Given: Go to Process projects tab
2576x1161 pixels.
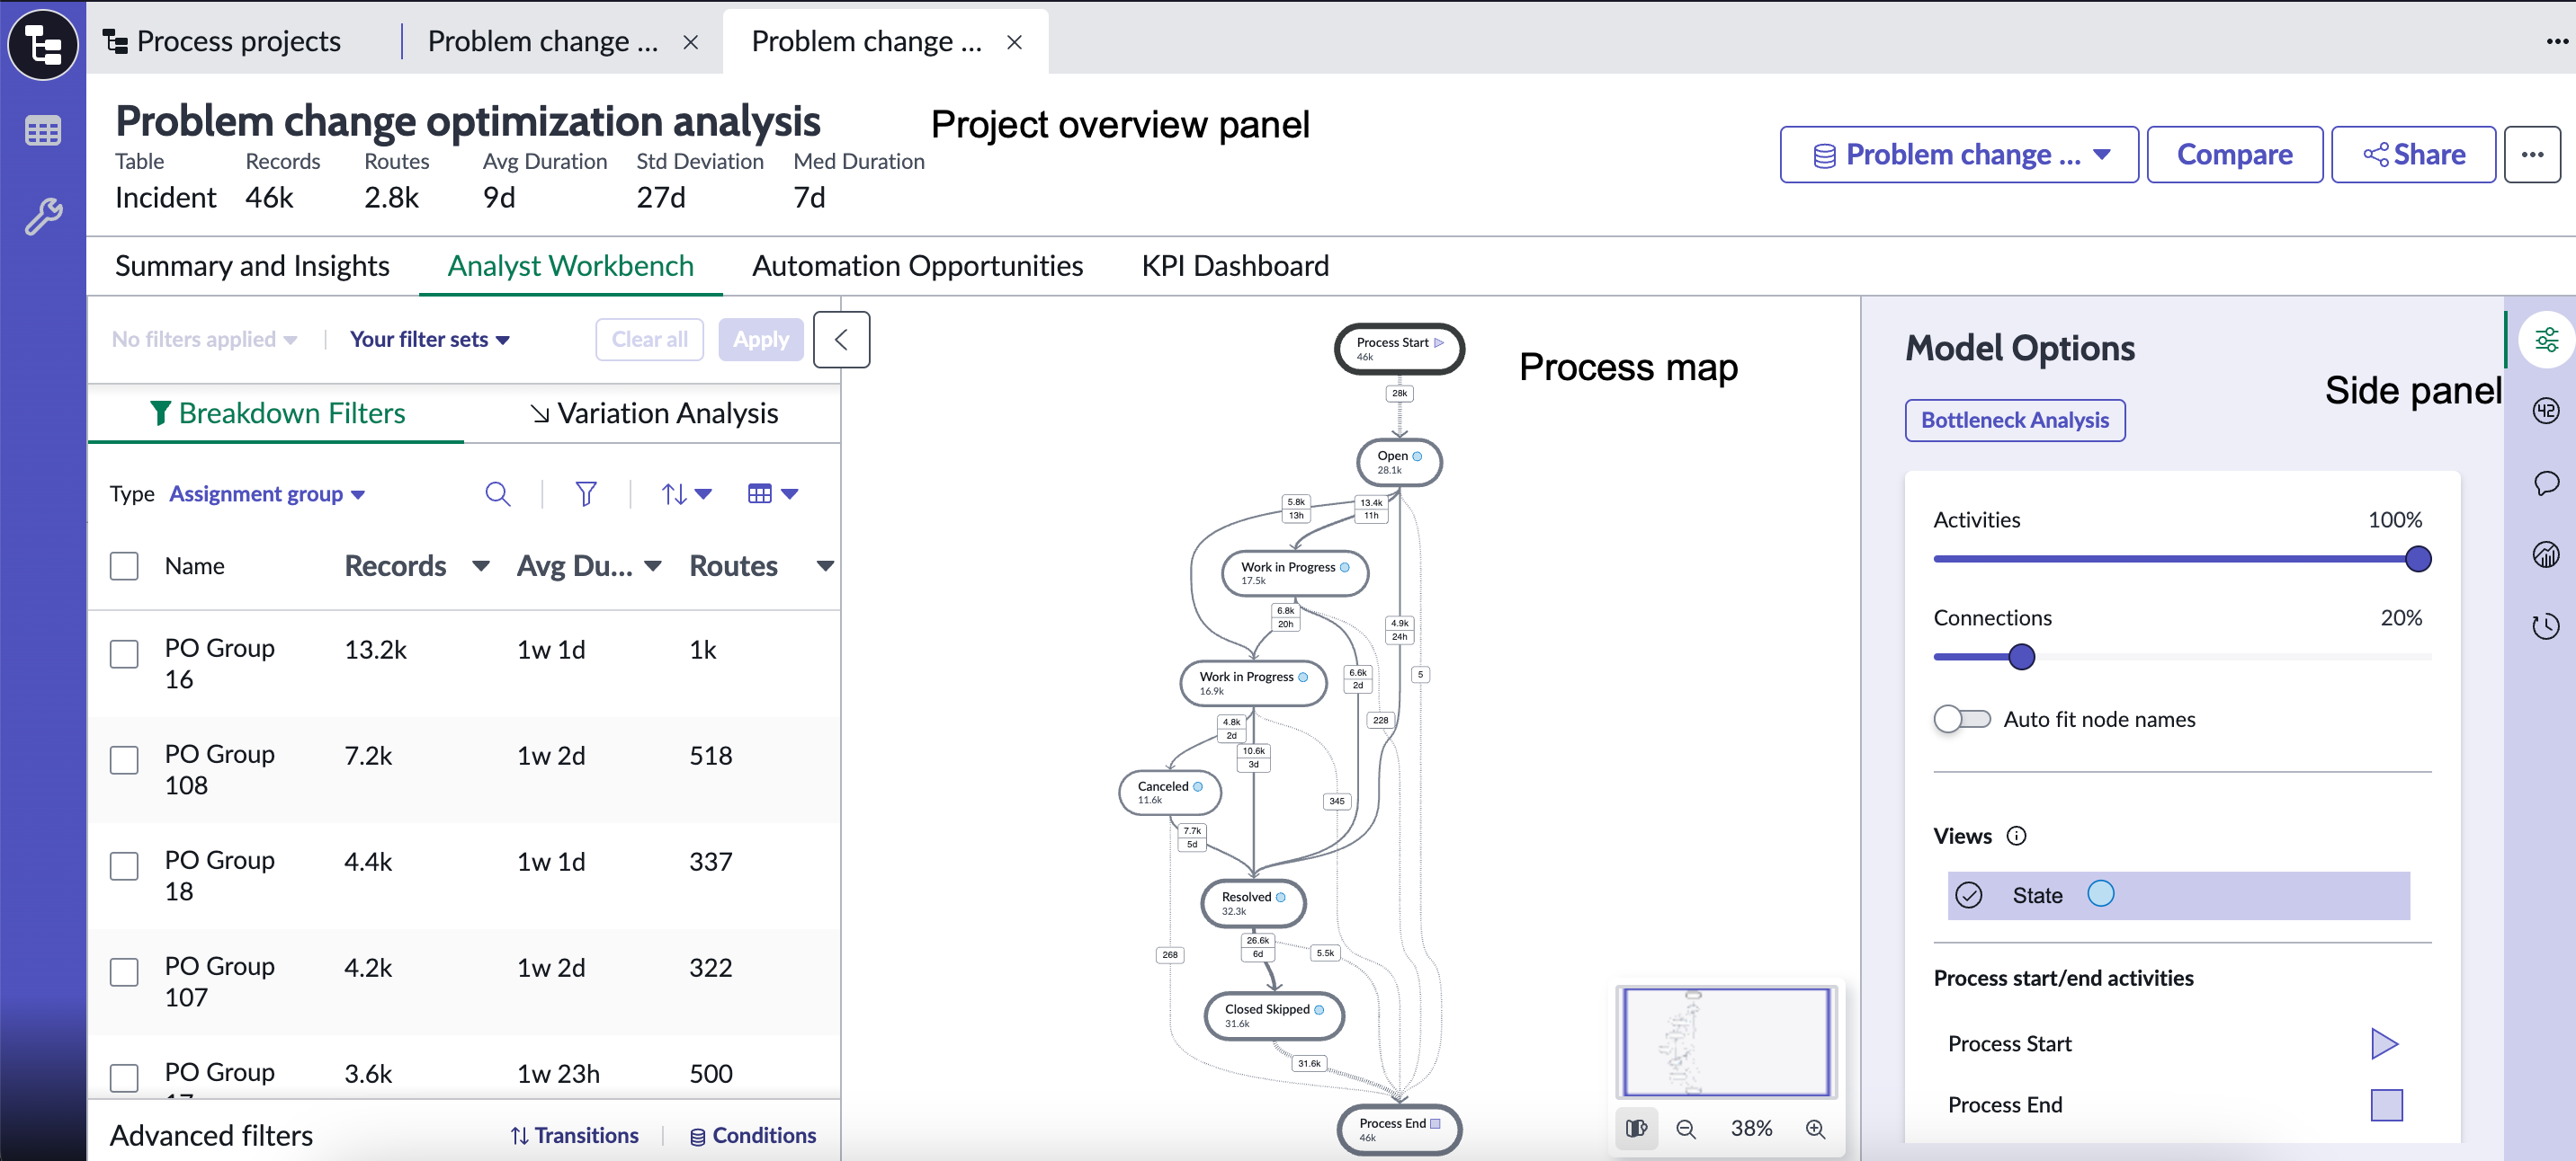Looking at the screenshot, I should tap(223, 42).
